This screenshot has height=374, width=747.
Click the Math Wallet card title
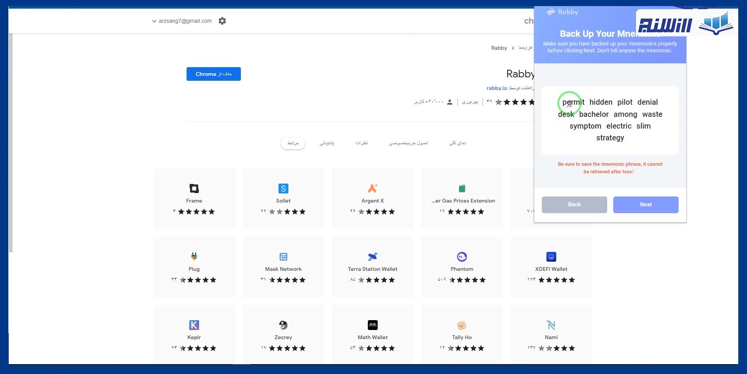coord(373,337)
